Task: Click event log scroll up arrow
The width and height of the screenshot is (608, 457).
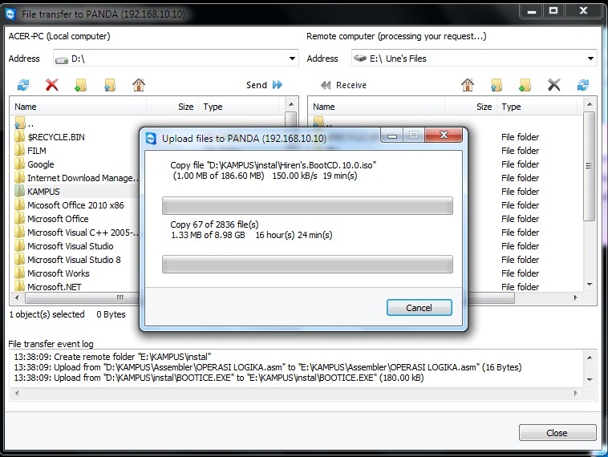Action: coord(590,358)
